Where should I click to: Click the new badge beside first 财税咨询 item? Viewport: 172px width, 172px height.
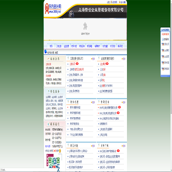point(119,107)
